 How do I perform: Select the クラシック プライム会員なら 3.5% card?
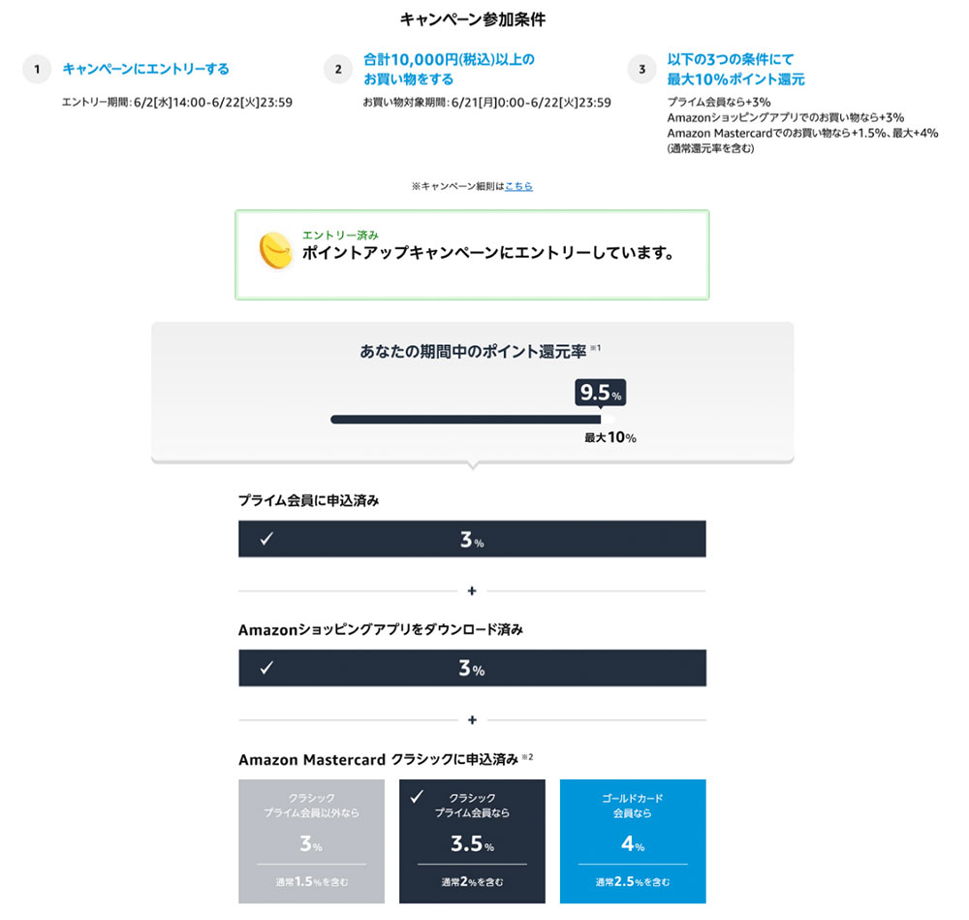coord(472,841)
